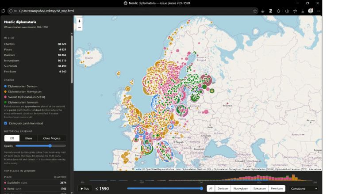Click the Island label on the map
The height and width of the screenshot is (194, 346).
[89, 58]
